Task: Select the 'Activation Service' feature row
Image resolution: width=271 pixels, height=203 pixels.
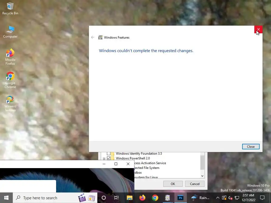Action: tap(150, 163)
